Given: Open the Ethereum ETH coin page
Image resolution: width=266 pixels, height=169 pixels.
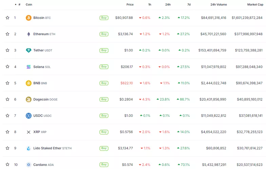Looking at the screenshot, I should [x=44, y=34].
